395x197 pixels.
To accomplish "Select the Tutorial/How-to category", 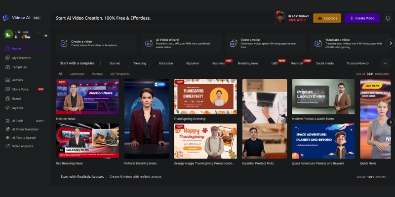I will pyautogui.click(x=357, y=64).
